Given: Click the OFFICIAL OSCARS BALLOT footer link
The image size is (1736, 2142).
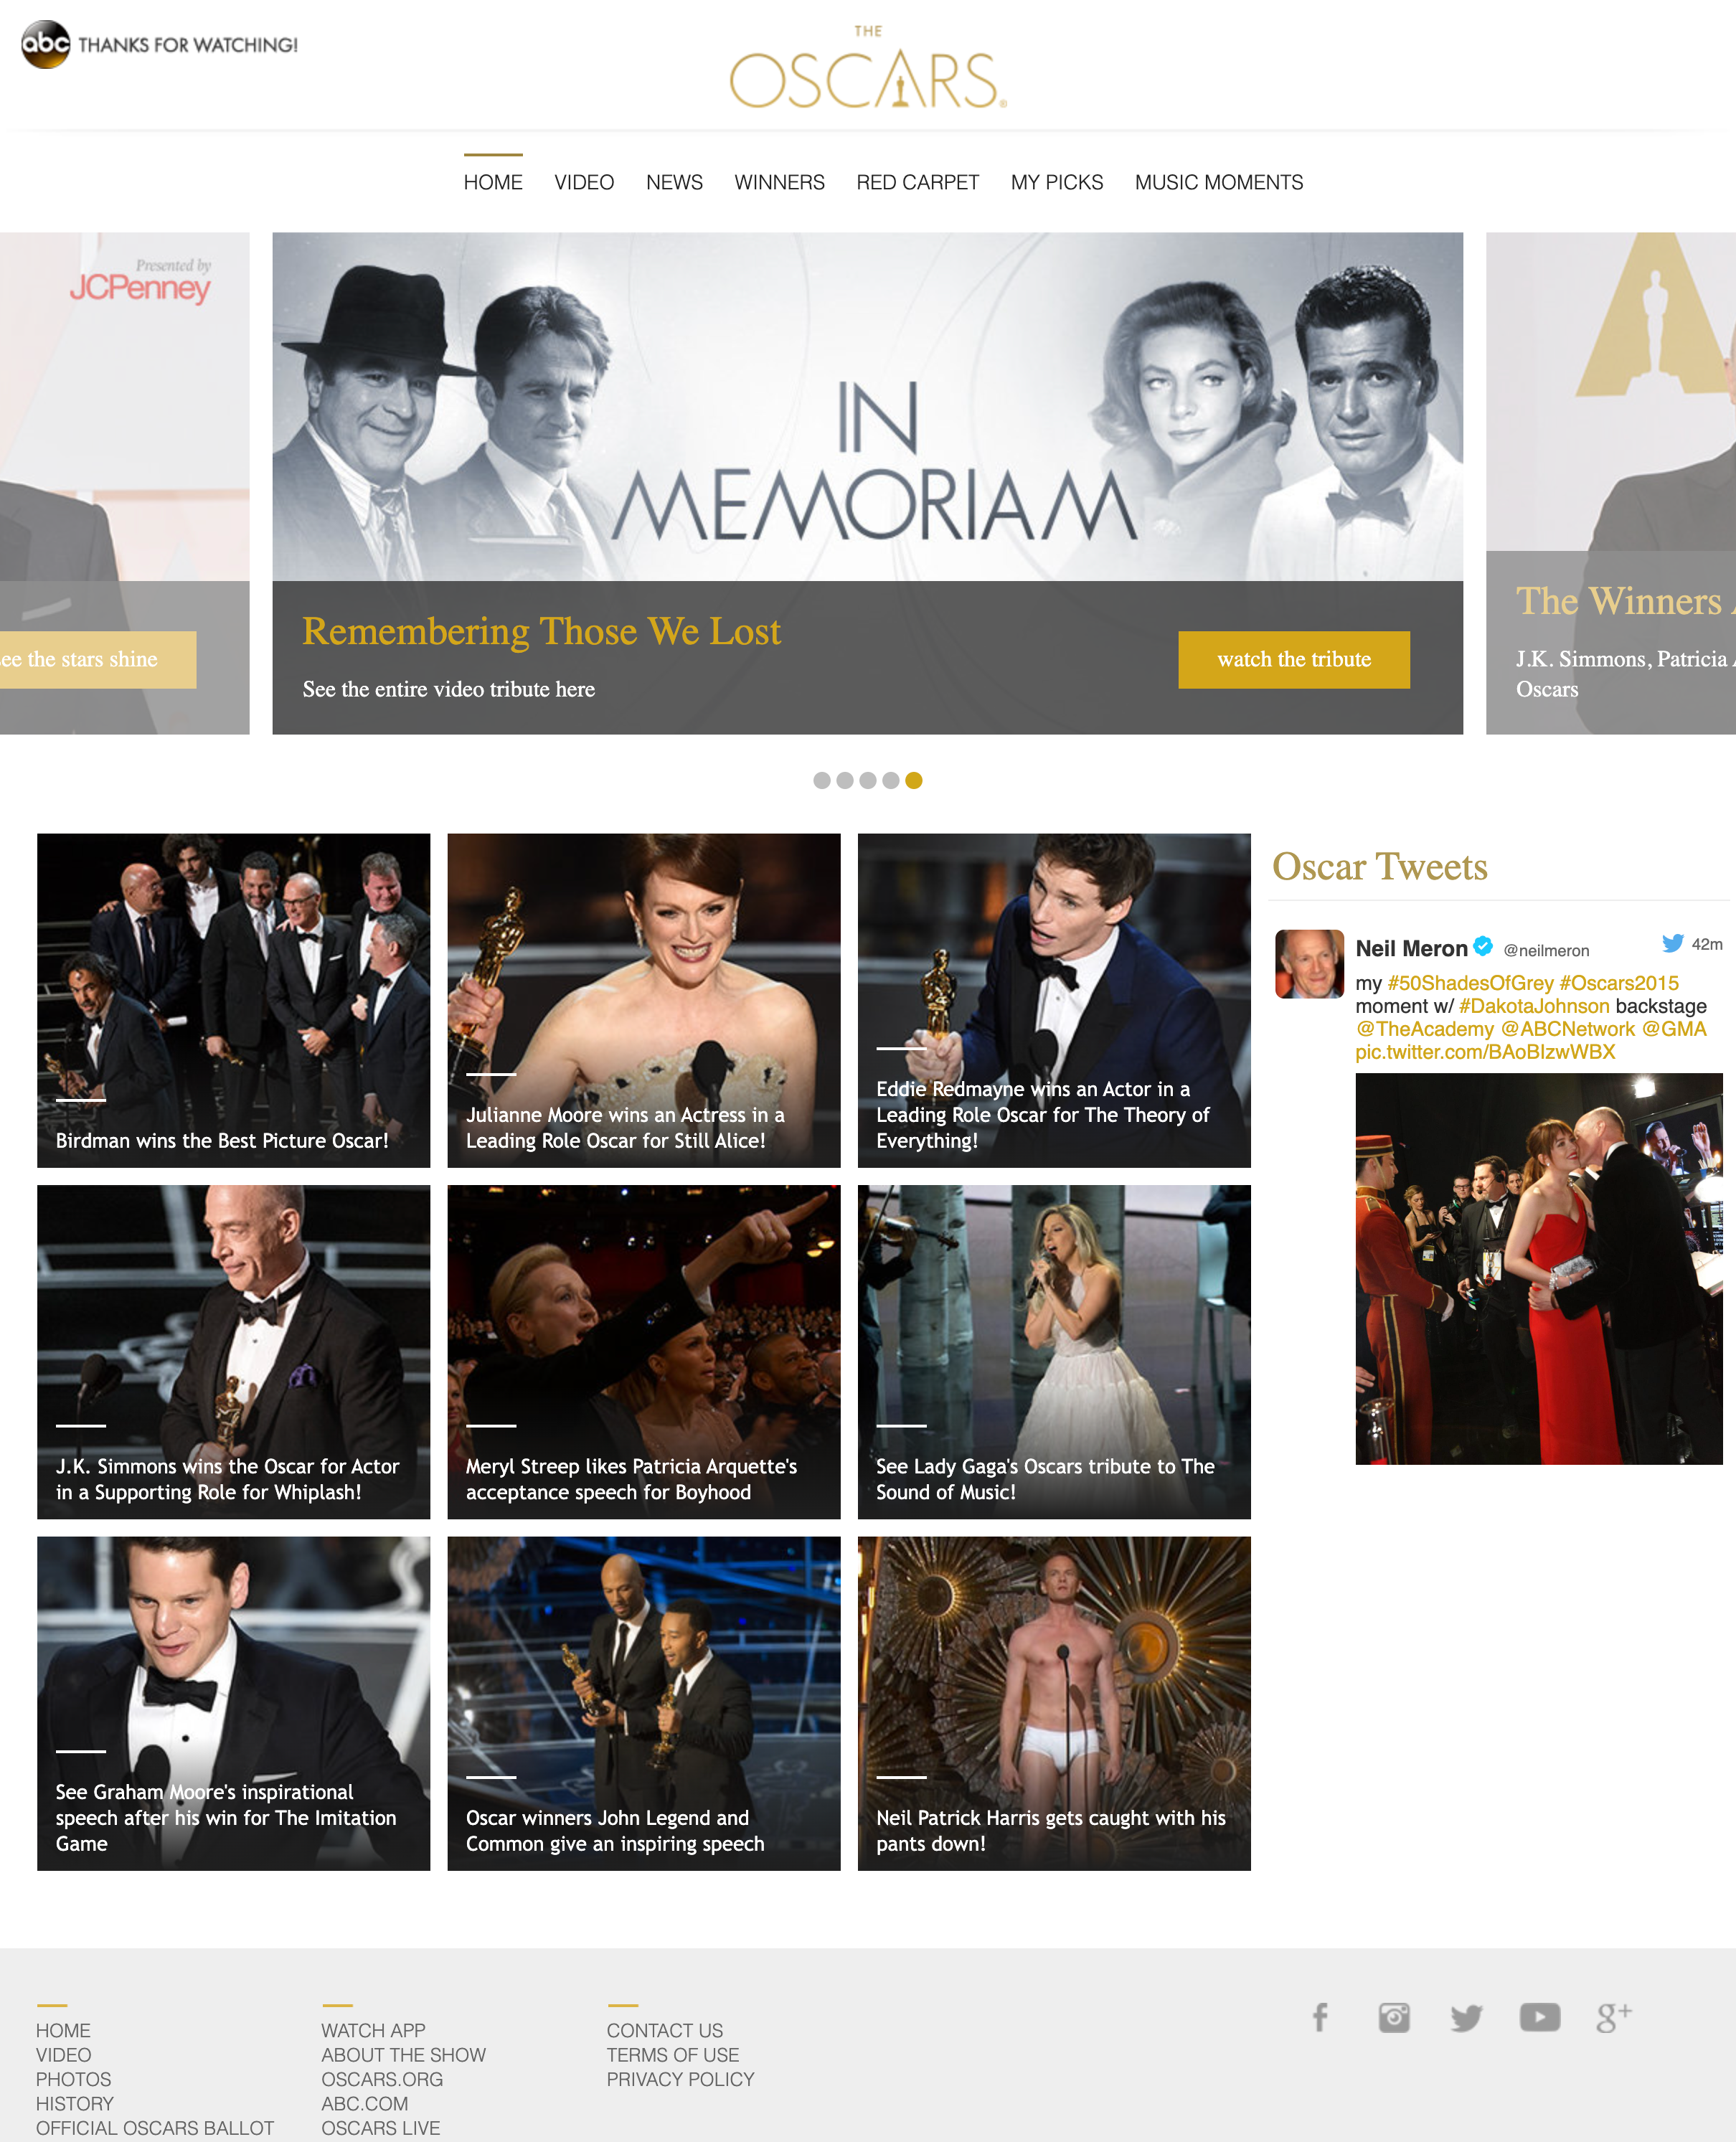Looking at the screenshot, I should click(155, 2128).
